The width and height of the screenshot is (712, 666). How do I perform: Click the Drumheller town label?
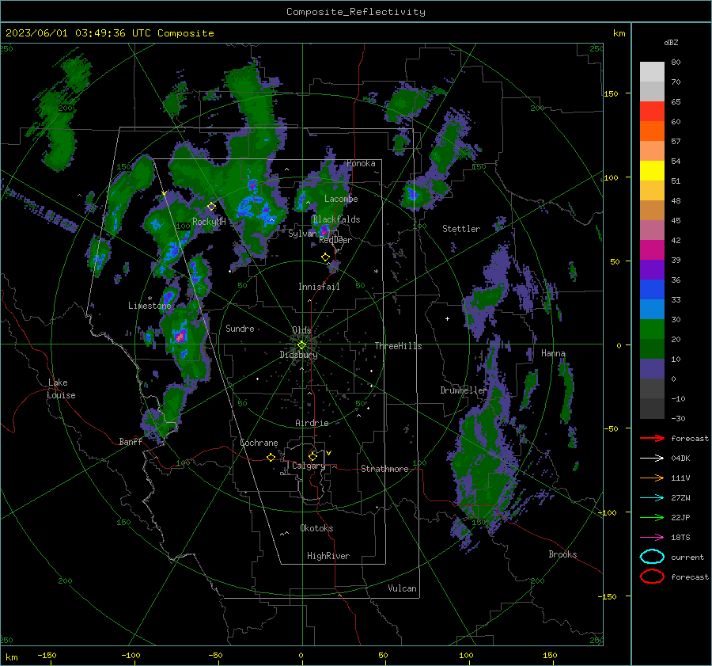point(464,390)
